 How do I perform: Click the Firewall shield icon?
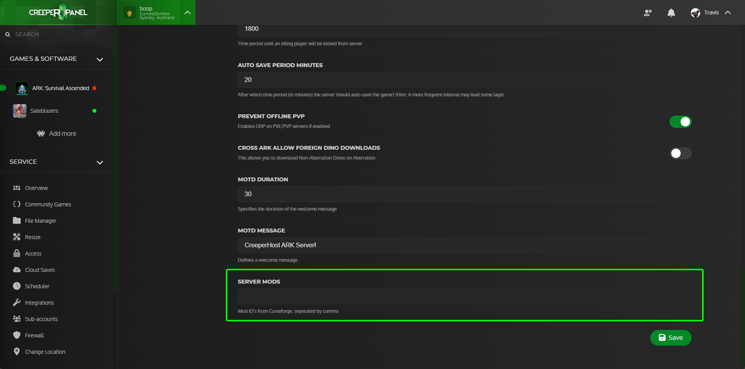coord(17,335)
